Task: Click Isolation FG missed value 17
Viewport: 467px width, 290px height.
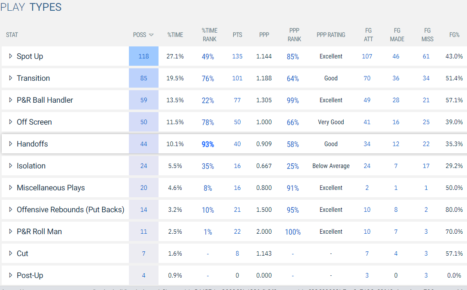Action: (426, 166)
